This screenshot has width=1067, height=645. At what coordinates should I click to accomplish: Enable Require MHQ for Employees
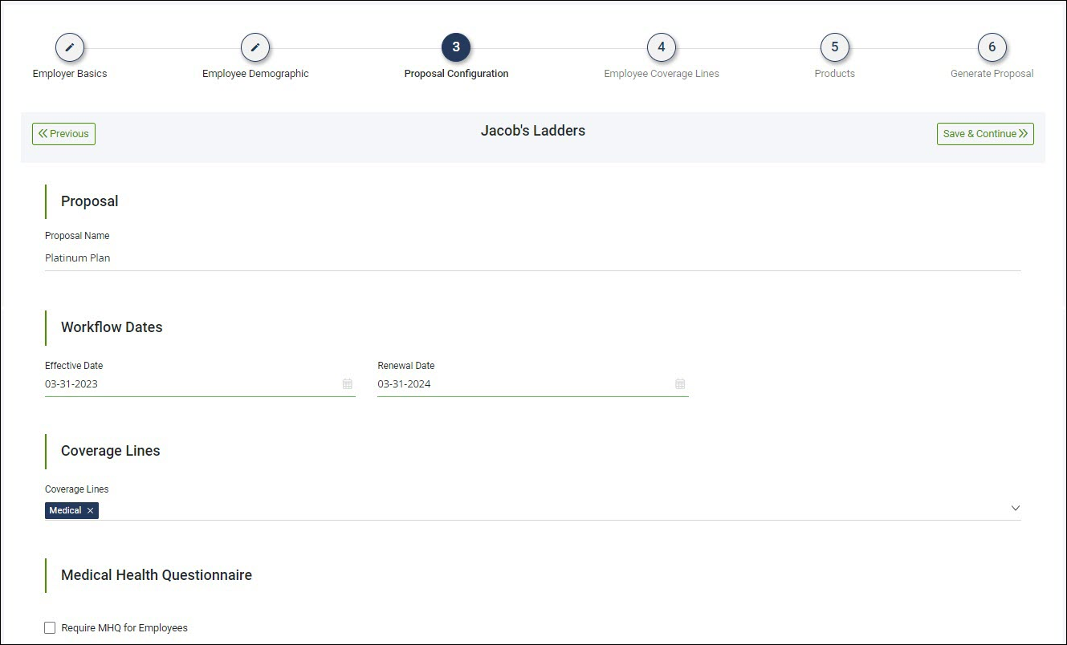point(49,627)
